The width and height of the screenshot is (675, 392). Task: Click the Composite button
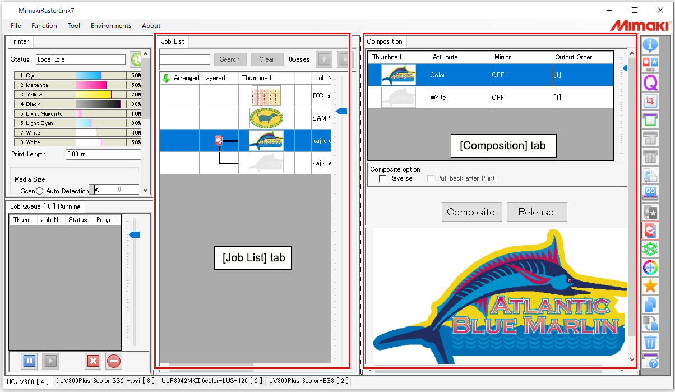click(471, 212)
